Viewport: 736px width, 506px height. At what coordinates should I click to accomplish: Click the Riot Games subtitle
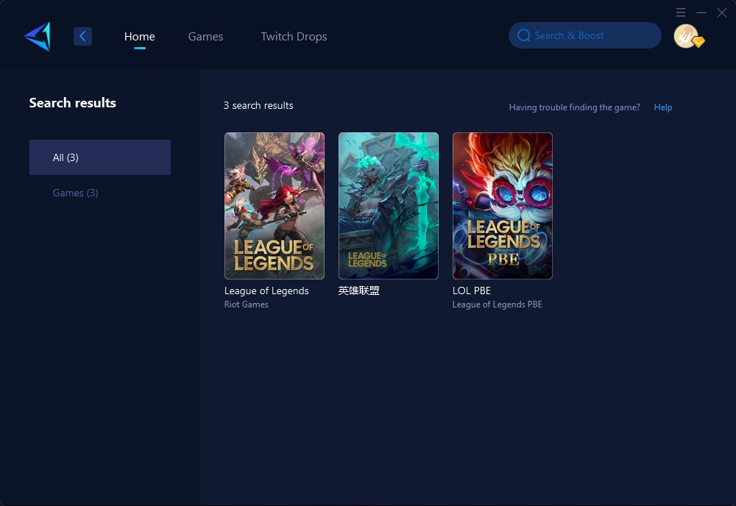tap(247, 304)
